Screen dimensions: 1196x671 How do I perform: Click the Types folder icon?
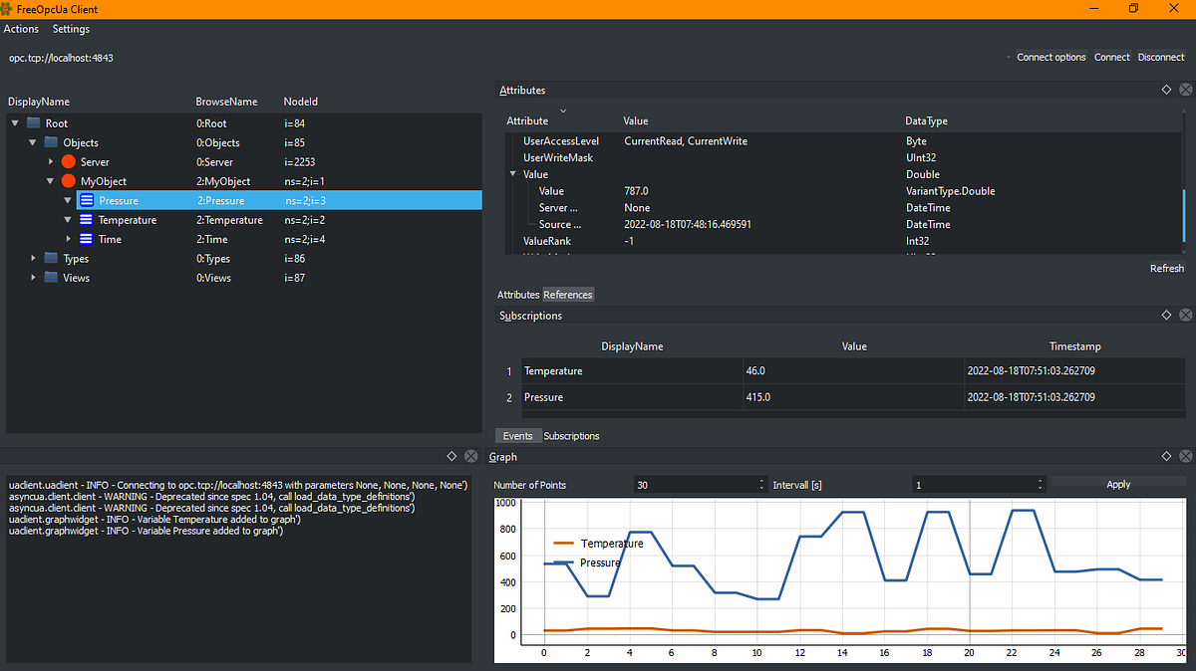pyautogui.click(x=51, y=258)
